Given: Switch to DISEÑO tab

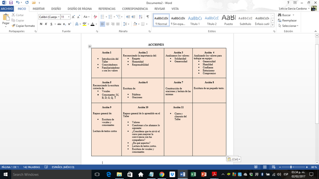Looking at the screenshot, I should coord(56,9).
